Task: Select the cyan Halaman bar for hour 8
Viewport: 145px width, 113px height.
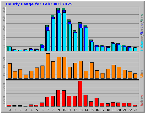Action: tap(54, 35)
